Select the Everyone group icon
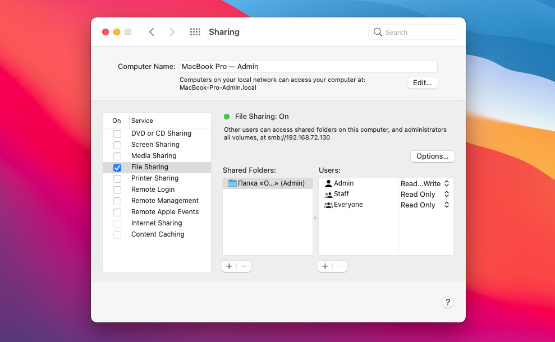The height and width of the screenshot is (342, 555). point(328,205)
